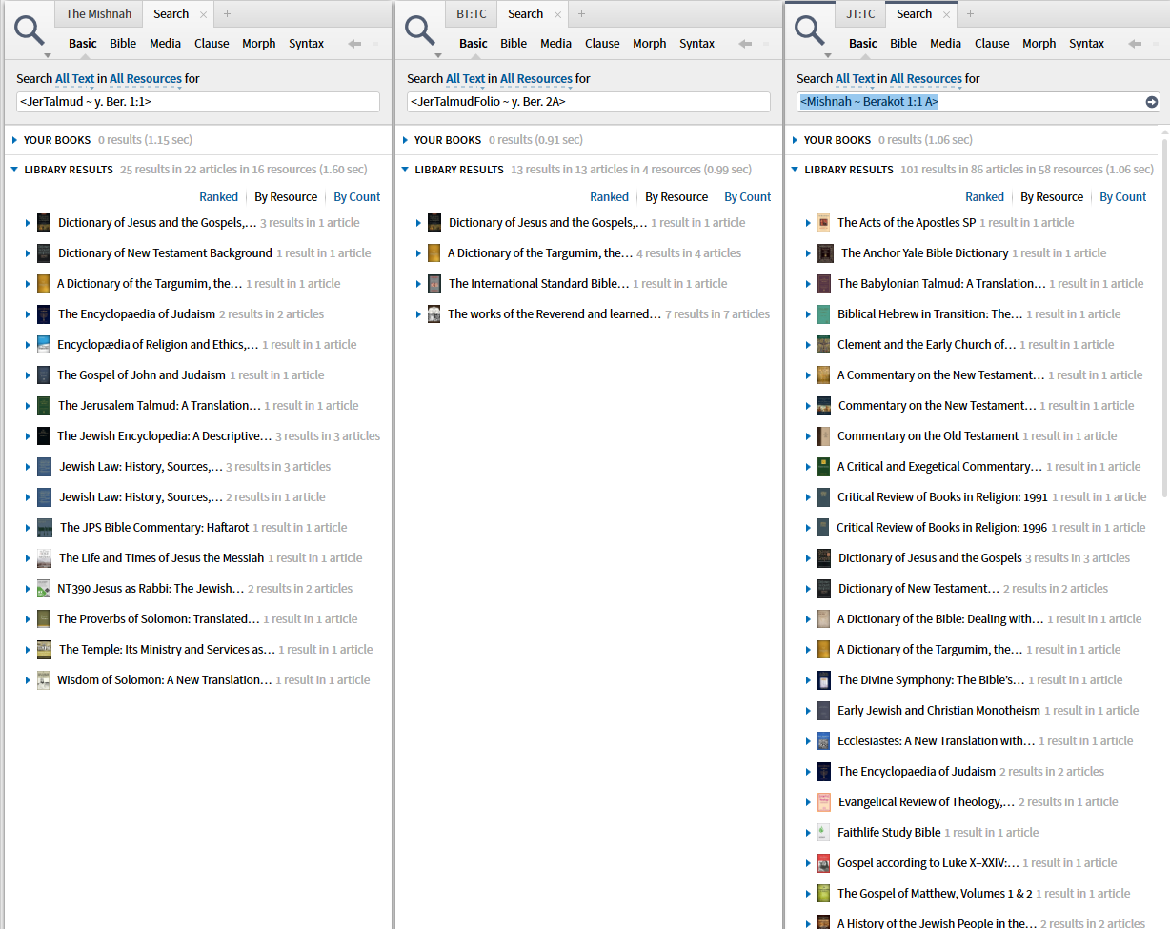
Task: Run the Mishnah search with the go arrow
Action: pyautogui.click(x=1151, y=102)
